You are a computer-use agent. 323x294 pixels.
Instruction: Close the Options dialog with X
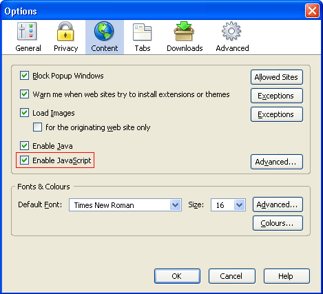(312, 10)
